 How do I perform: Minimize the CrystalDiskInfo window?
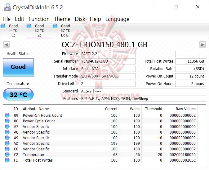click(x=155, y=7)
